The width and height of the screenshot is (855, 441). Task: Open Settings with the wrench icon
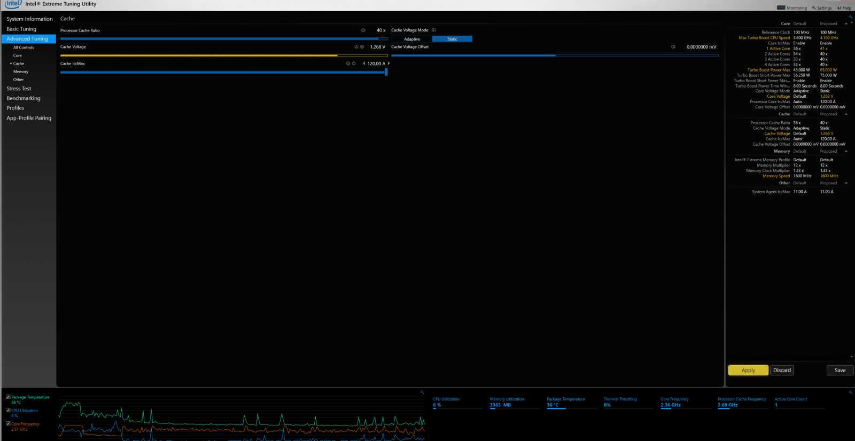[814, 8]
